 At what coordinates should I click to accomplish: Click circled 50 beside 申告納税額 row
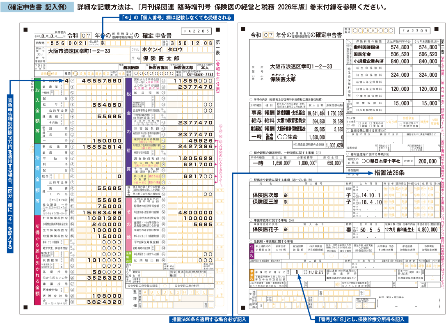coord(163,164)
